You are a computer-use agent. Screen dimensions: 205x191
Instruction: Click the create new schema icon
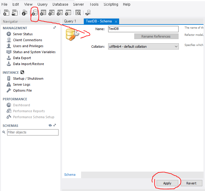pyautogui.click(x=35, y=13)
